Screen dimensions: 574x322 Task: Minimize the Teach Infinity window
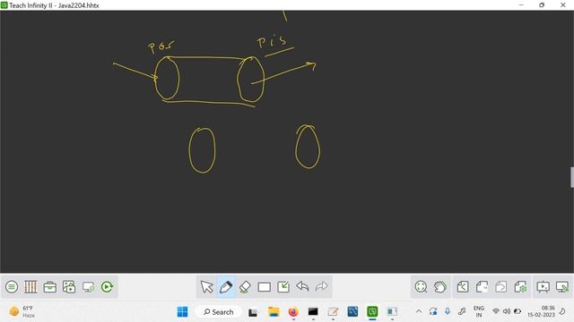521,5
